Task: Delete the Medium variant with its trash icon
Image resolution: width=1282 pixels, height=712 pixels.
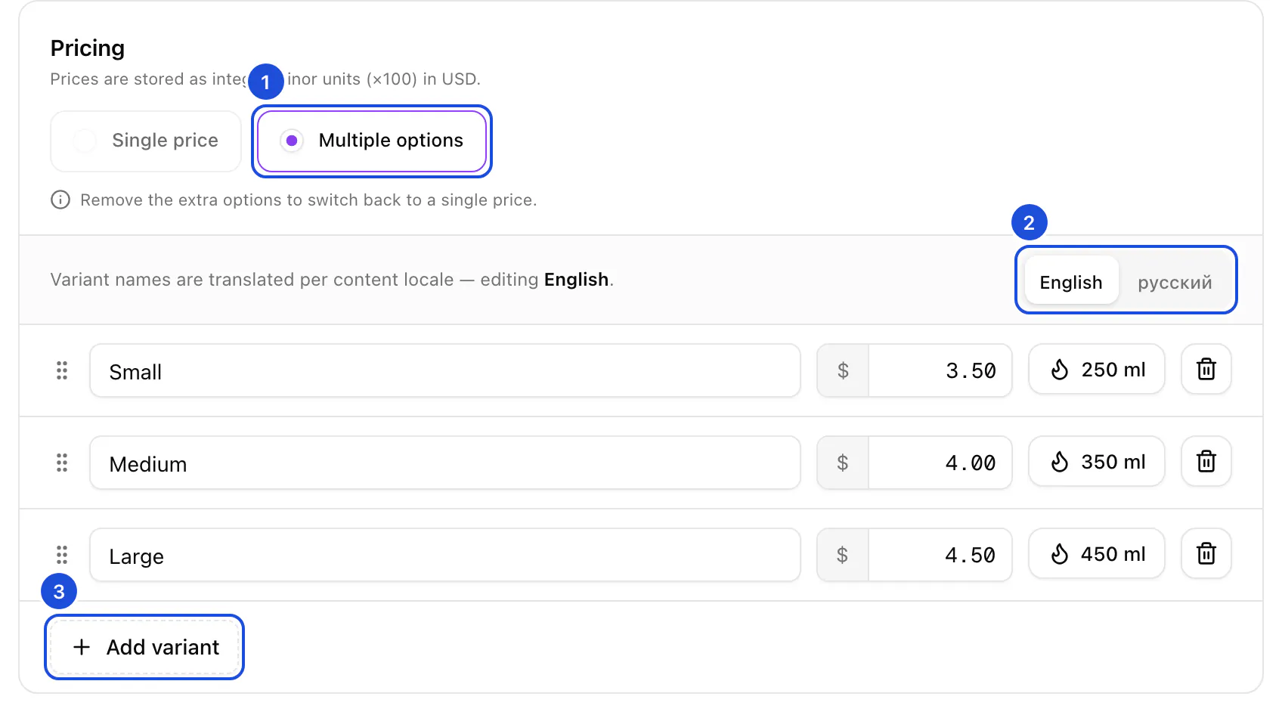Action: point(1206,462)
